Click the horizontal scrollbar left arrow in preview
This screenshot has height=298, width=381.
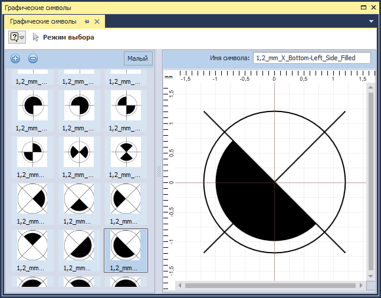[179, 286]
